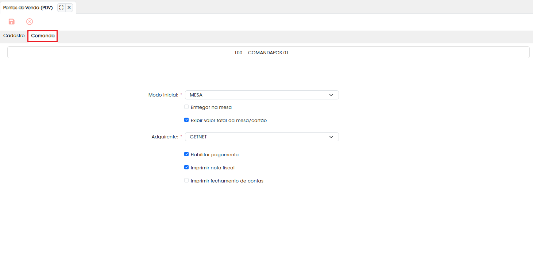Expand the PDV tab to fullscreen
533x279 pixels.
[61, 8]
